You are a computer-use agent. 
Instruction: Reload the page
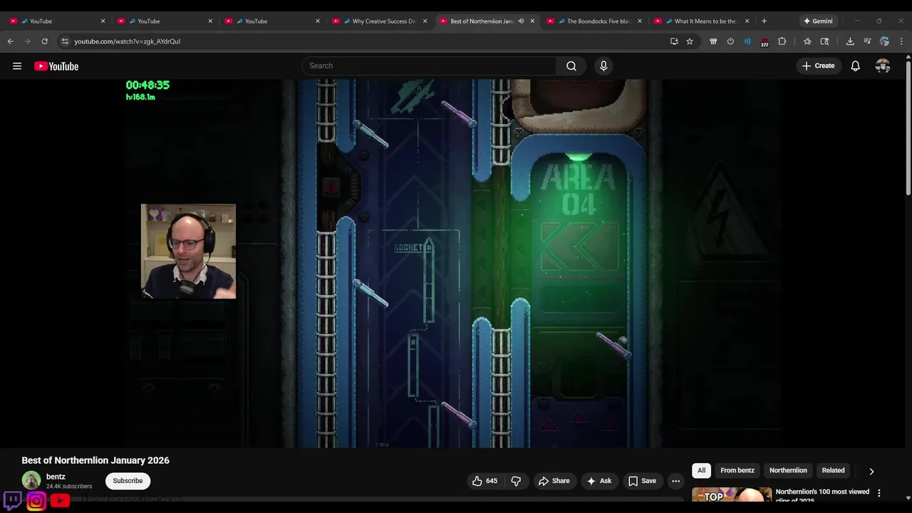pos(44,41)
